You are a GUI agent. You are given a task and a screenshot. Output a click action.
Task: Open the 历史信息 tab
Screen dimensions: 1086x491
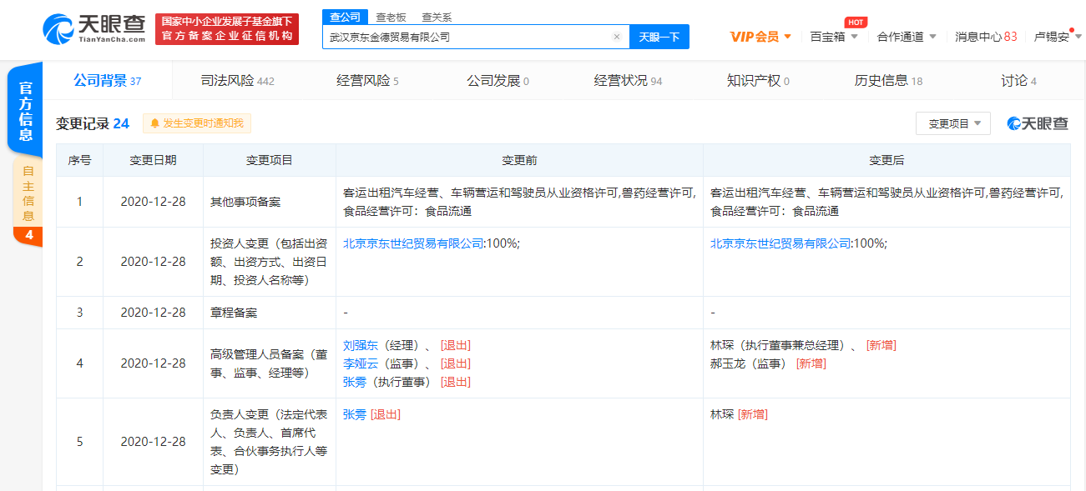[888, 81]
